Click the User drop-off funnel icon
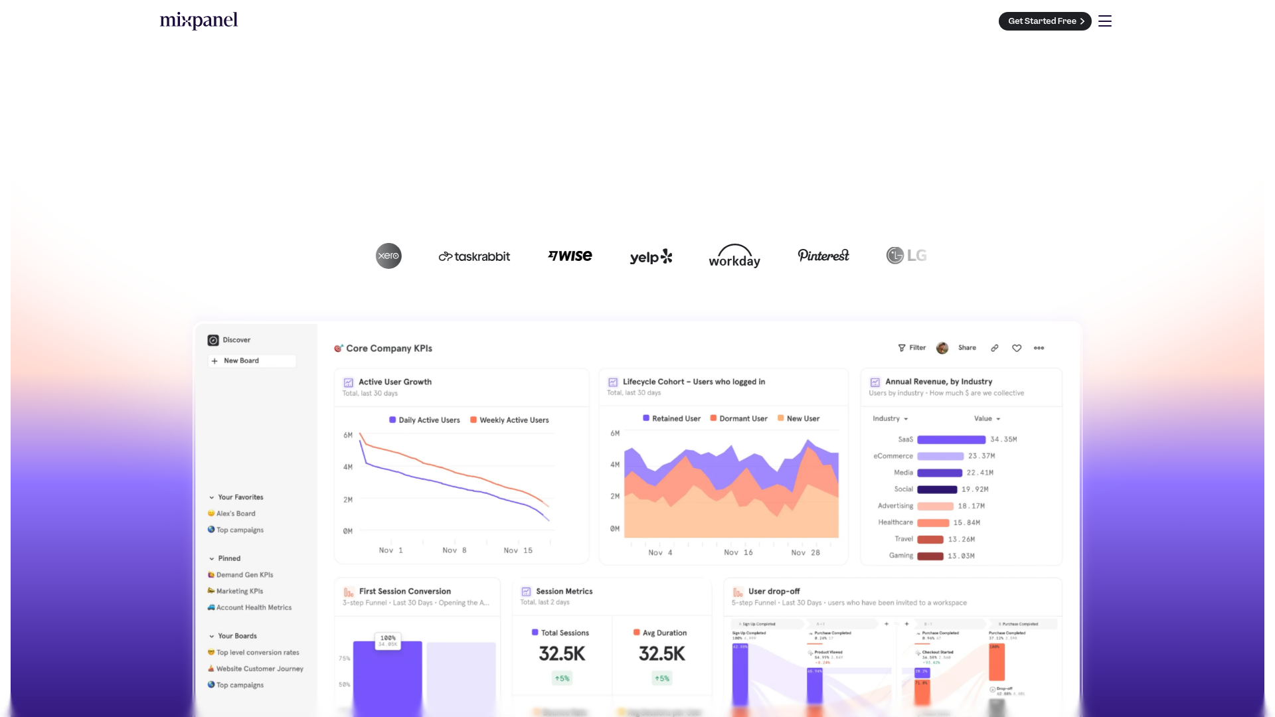This screenshot has width=1275, height=717. pos(738,591)
